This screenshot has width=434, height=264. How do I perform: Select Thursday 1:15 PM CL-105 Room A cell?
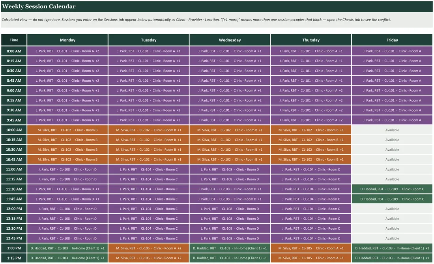pos(311,258)
